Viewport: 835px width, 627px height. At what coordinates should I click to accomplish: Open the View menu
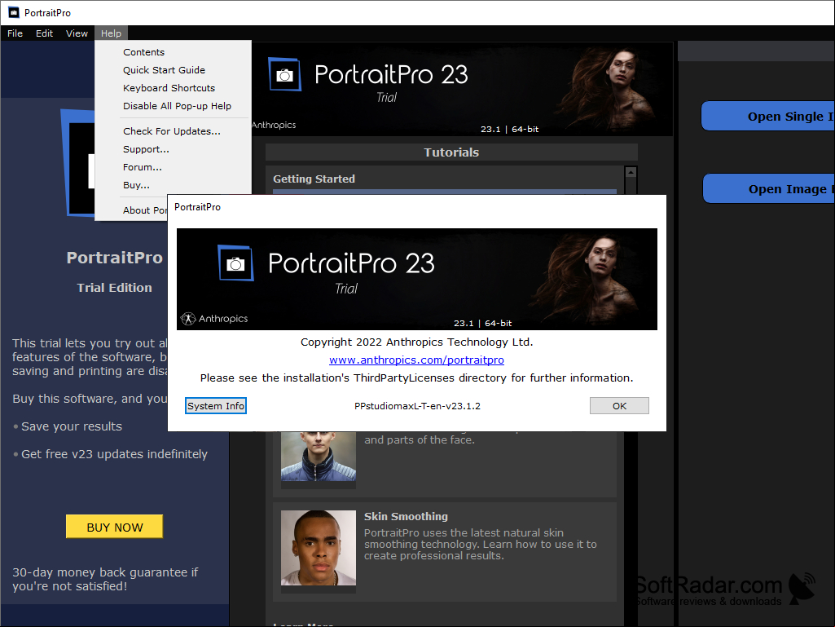(77, 33)
